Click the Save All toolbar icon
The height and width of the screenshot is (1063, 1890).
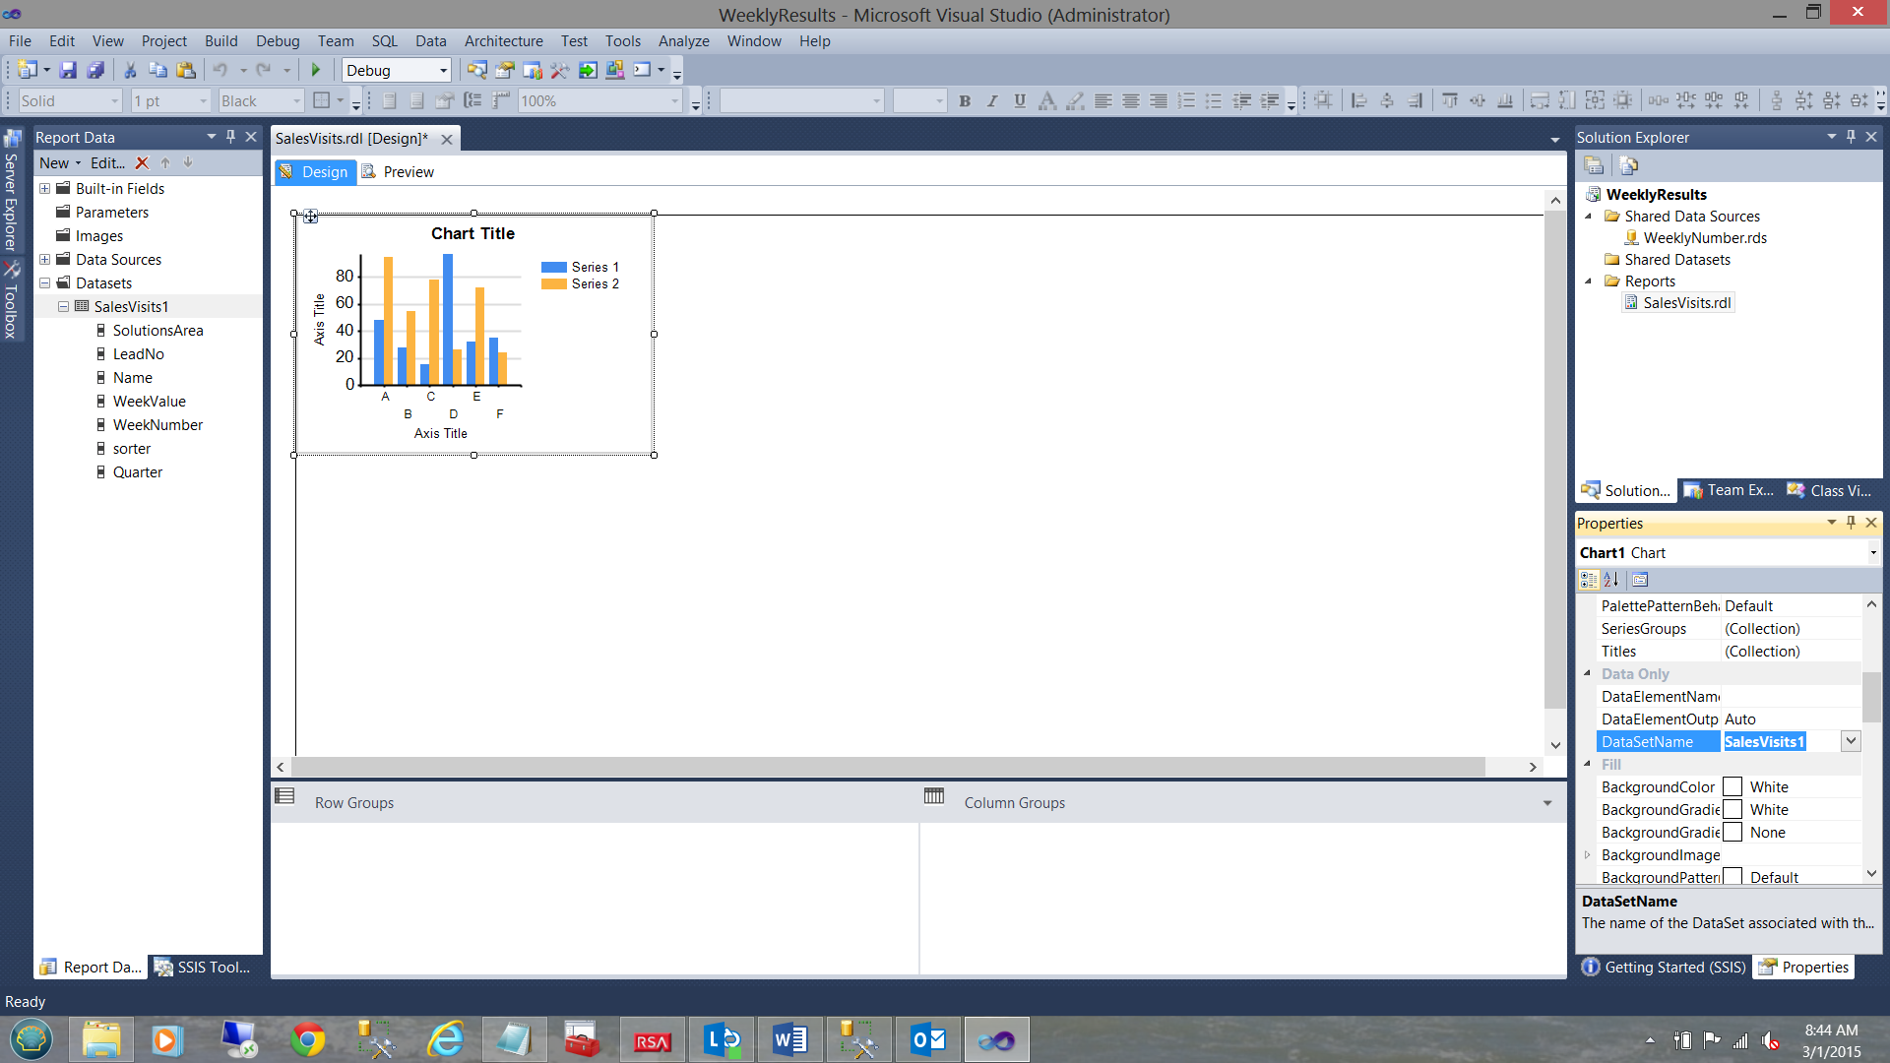tap(95, 70)
